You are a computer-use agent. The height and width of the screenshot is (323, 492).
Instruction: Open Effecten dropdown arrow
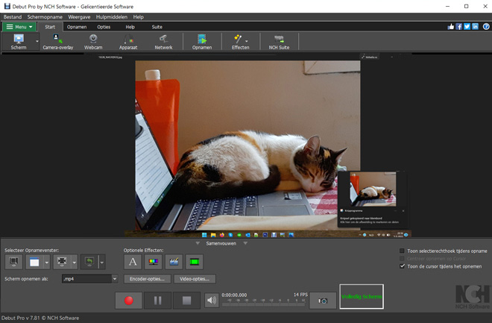click(x=247, y=41)
